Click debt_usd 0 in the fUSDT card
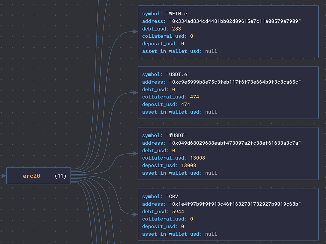 point(174,150)
